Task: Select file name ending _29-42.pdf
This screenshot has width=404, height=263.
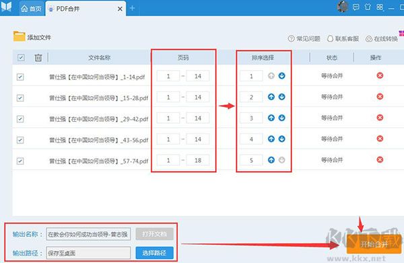Action: tap(99, 119)
